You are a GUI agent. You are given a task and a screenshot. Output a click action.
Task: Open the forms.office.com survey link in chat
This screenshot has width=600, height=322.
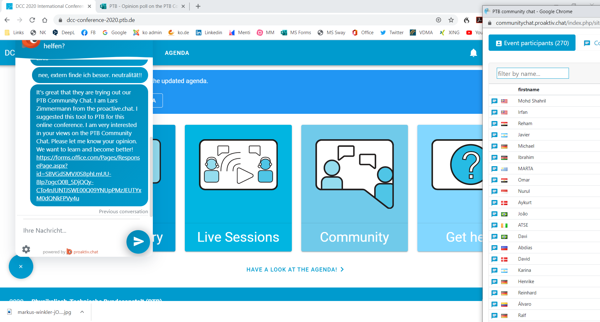pos(89,178)
